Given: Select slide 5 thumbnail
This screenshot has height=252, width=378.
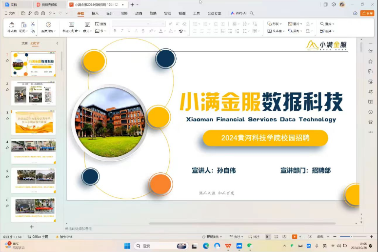Looking at the screenshot, I should (x=34, y=180).
